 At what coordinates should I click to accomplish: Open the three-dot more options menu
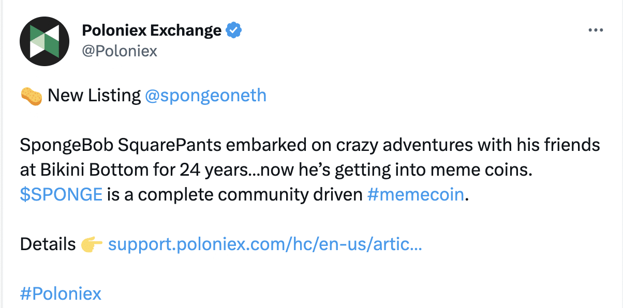[x=596, y=30]
